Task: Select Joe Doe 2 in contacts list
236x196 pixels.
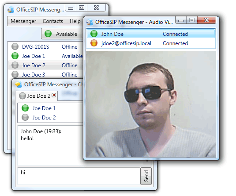Action: (x=45, y=65)
